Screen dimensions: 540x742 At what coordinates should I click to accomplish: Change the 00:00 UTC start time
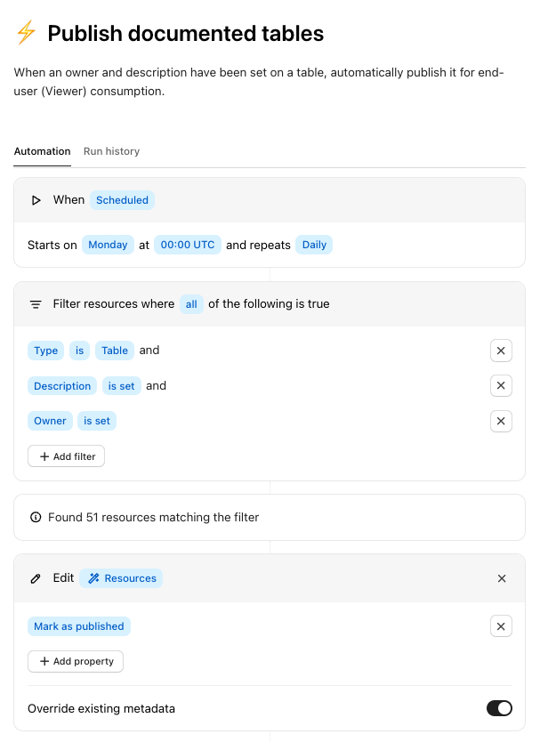[188, 245]
